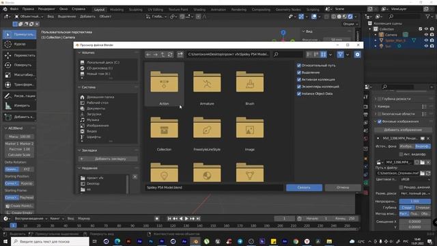Viewport: 437px width, 246px height.
Task: Select the Move tool
Action: point(20,55)
